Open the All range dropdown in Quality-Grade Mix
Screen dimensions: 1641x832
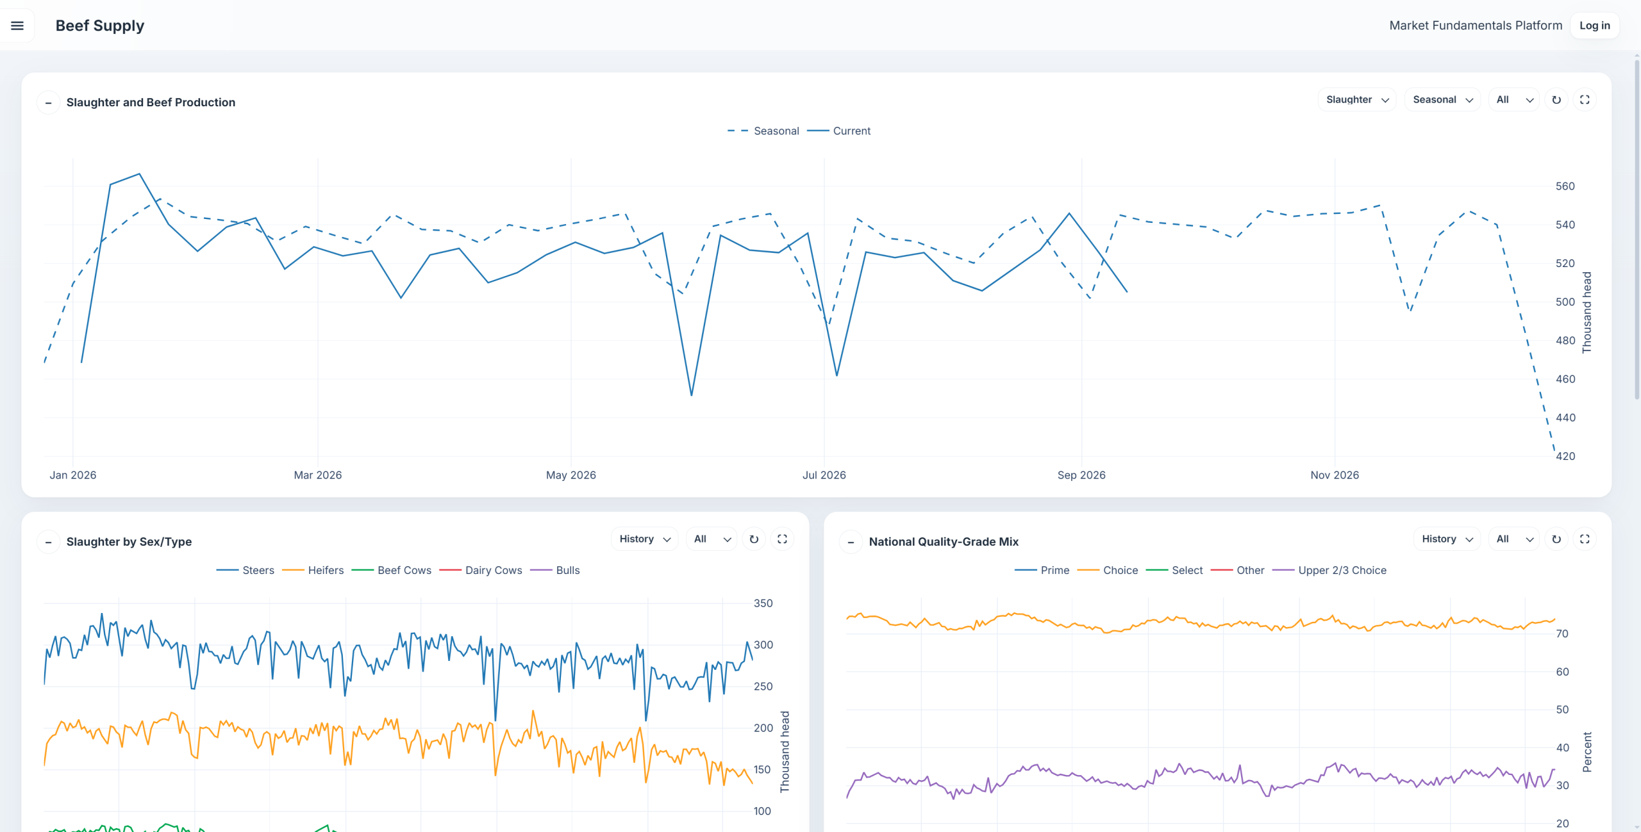coord(1514,539)
